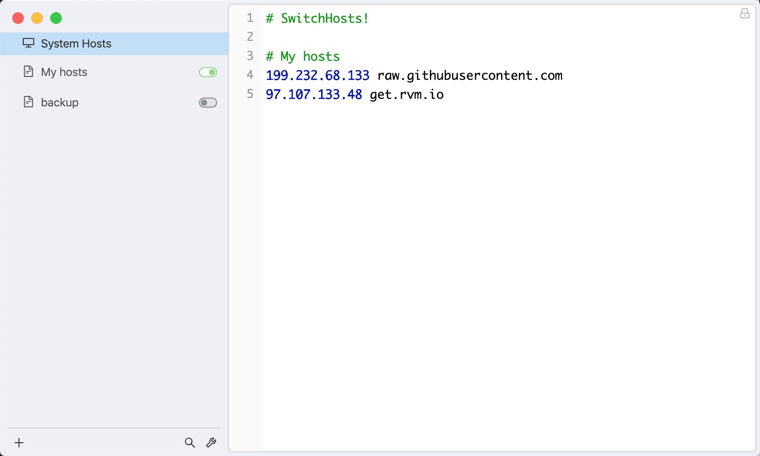This screenshot has height=456, width=760.
Task: Click line number 1 in the gutter
Action: [250, 18]
